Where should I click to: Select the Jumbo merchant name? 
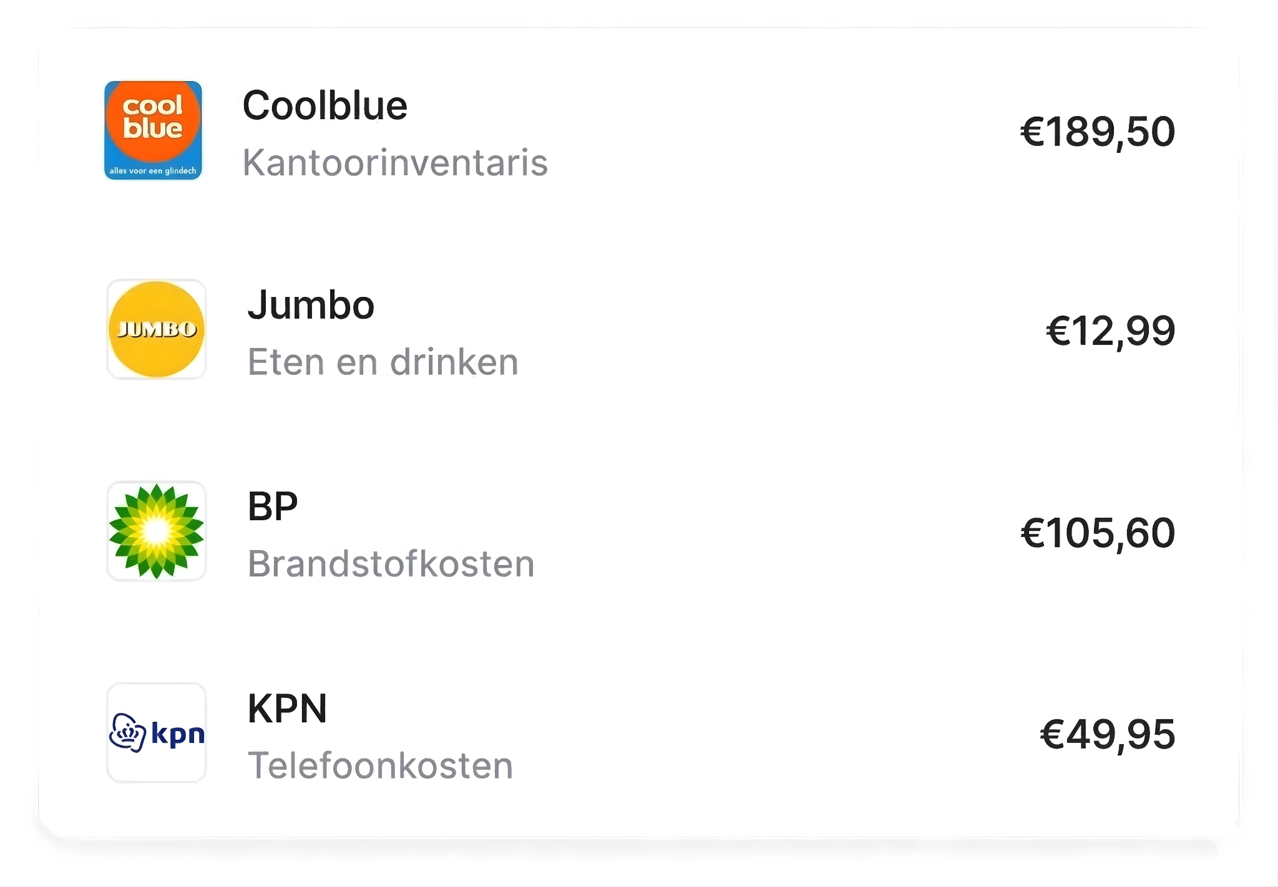(310, 306)
